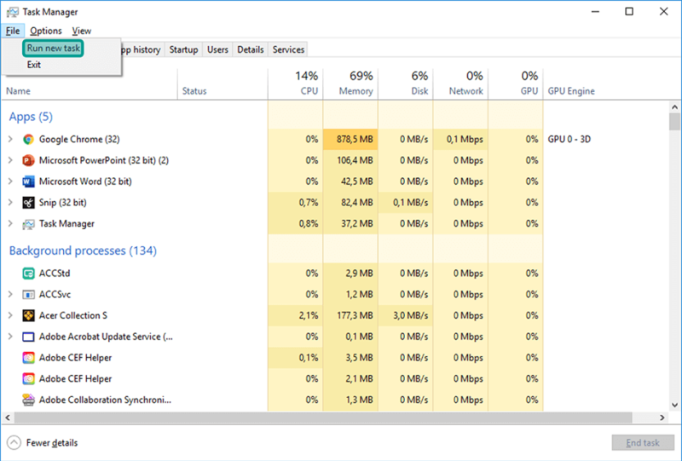This screenshot has width=682, height=461.
Task: Switch to the Details tab
Action: pos(250,49)
